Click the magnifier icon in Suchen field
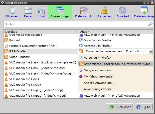The width and height of the screenshot is (155, 114). (x=150, y=24)
